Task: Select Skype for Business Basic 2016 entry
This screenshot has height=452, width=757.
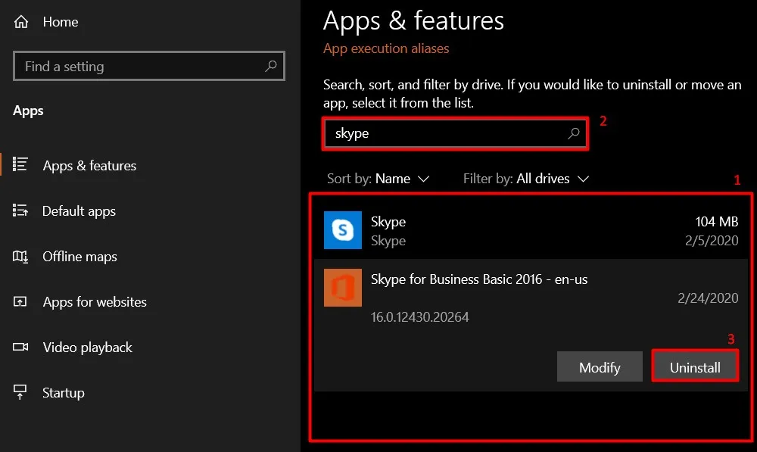Action: tap(531, 325)
